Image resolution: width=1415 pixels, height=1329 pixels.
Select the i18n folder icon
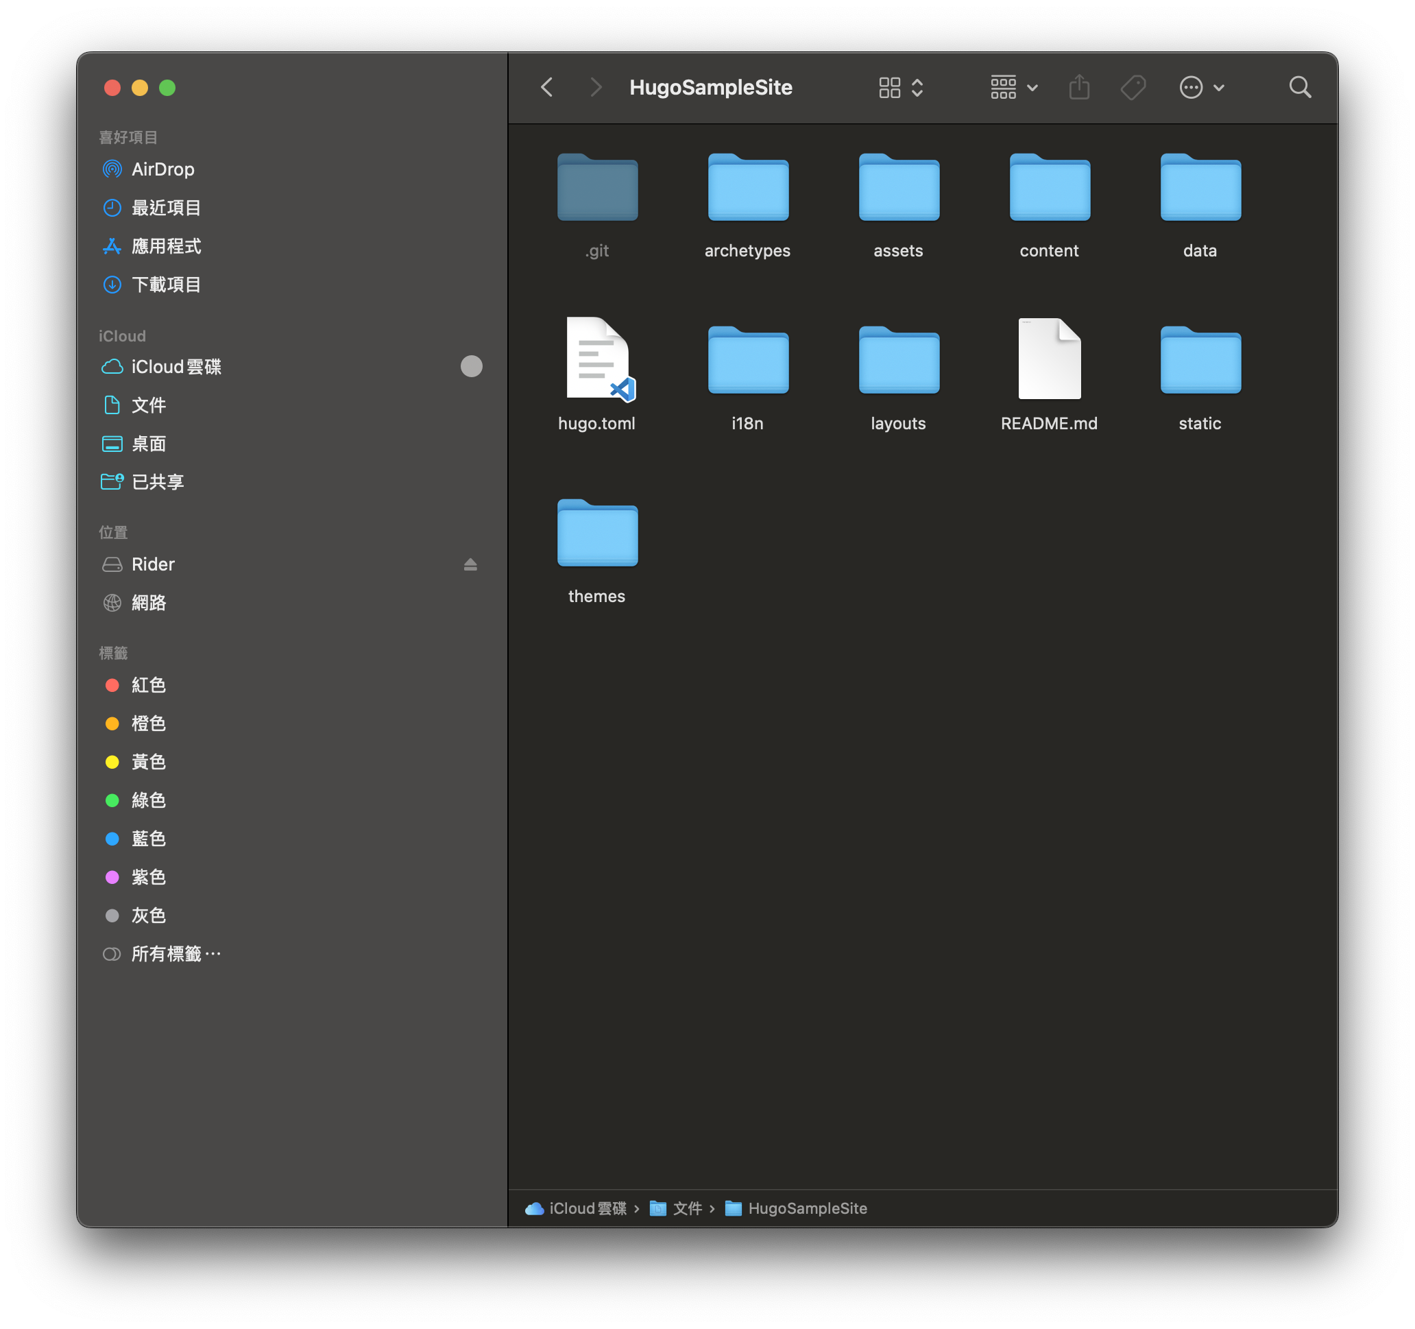click(x=748, y=361)
